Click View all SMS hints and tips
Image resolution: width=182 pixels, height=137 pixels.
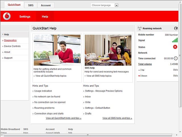tap(117, 118)
